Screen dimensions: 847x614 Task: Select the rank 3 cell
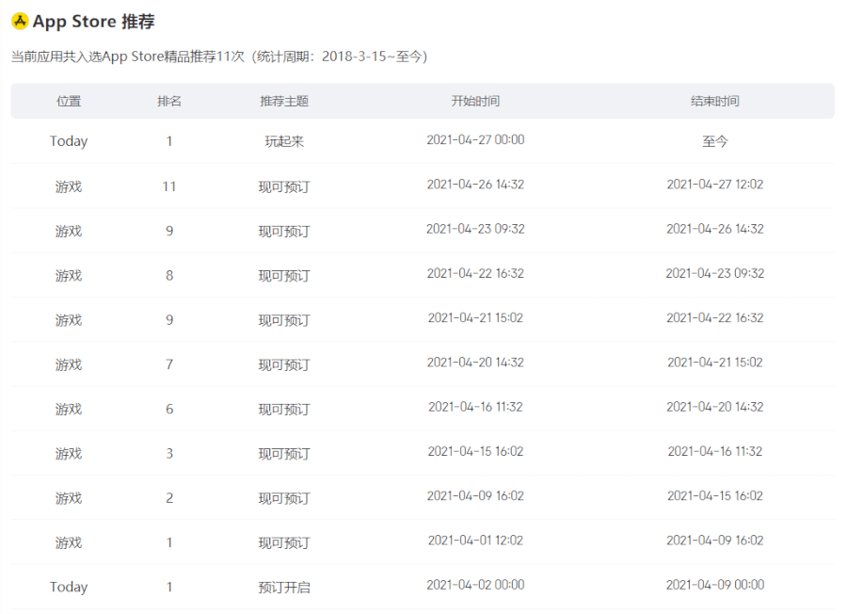169,454
